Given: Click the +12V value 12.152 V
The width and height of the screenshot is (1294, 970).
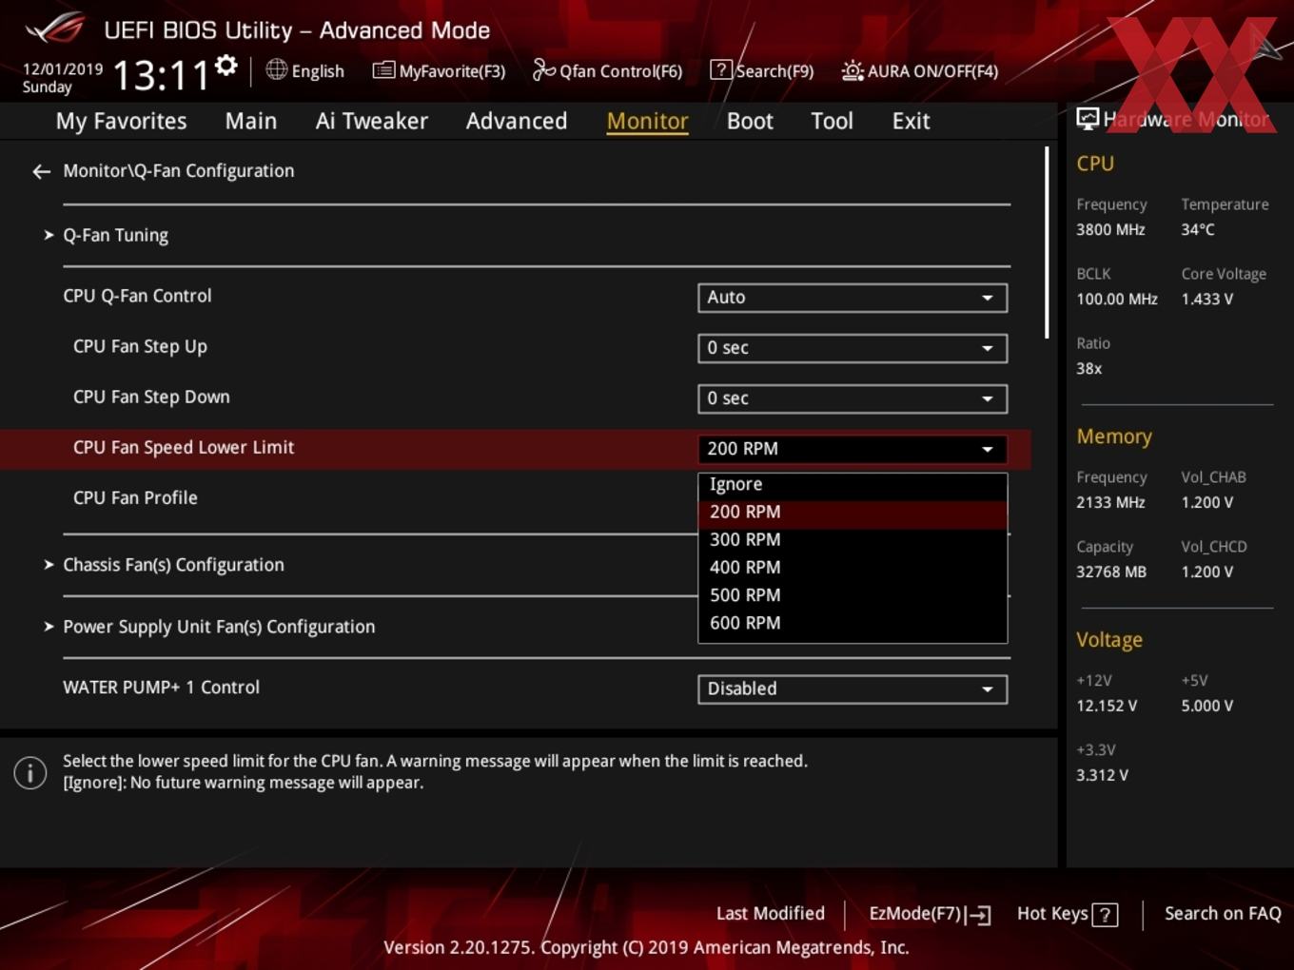Looking at the screenshot, I should tap(1107, 706).
